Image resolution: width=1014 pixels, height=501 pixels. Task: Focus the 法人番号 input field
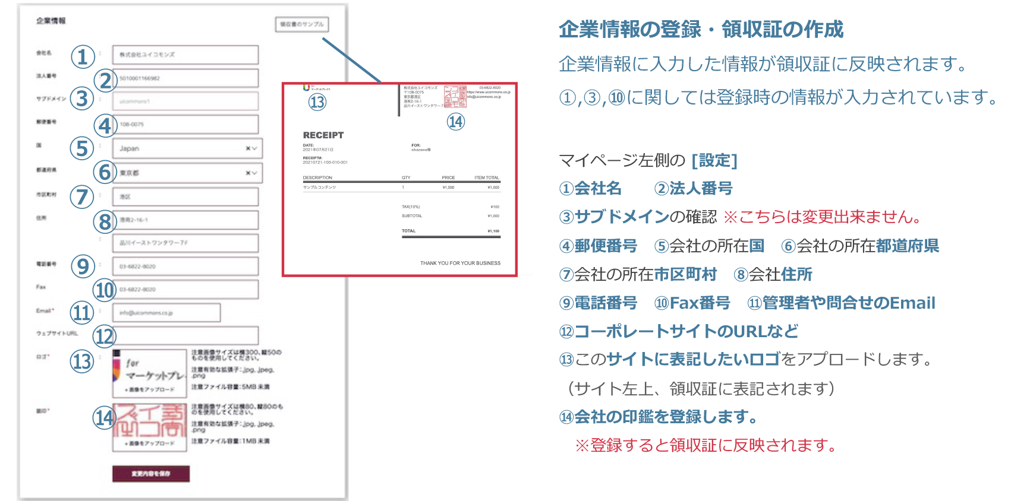pos(185,78)
